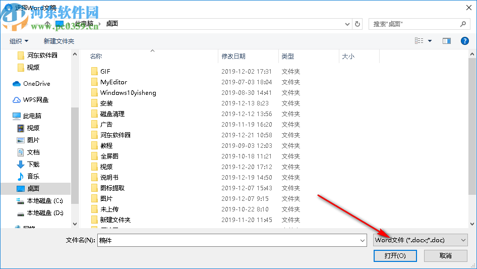Click the 打开(O) button

(x=395, y=255)
